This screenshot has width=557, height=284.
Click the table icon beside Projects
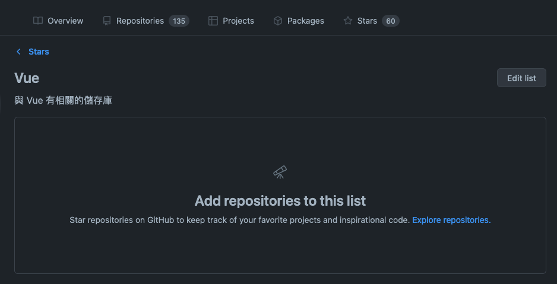[213, 21]
